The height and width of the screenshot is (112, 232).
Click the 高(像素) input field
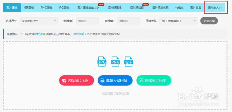[129, 21]
